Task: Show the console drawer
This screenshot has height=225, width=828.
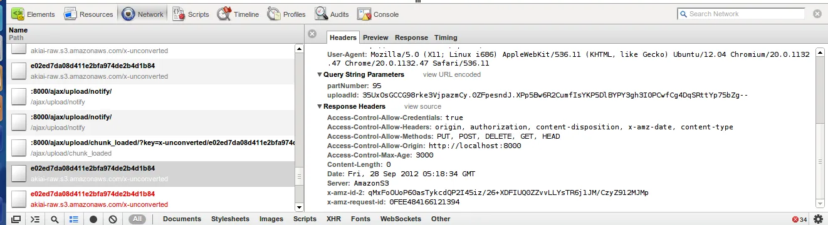Action: (x=35, y=219)
